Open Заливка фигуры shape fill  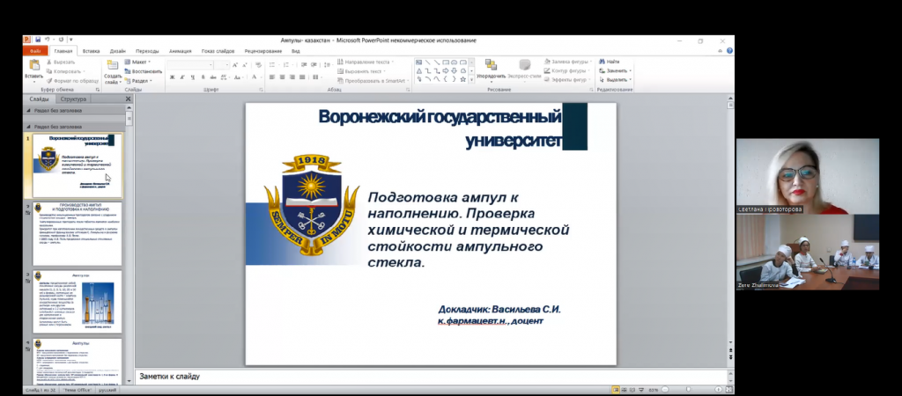(568, 62)
